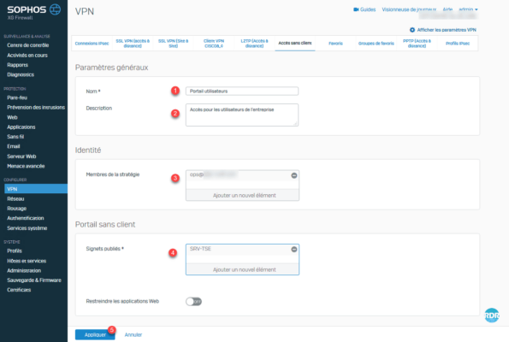Select the Accès sans client tab
This screenshot has height=342, width=509.
click(295, 43)
